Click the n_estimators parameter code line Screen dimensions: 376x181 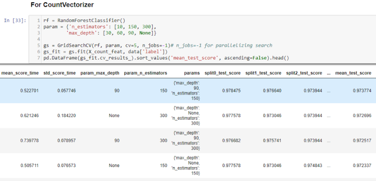(100, 26)
